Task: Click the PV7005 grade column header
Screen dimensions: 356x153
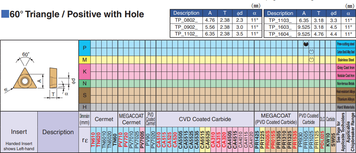Action: 142,140
